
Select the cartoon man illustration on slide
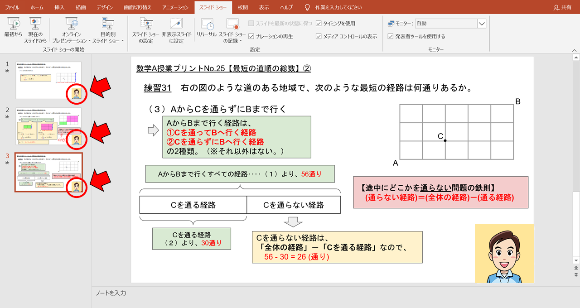tap(504, 253)
